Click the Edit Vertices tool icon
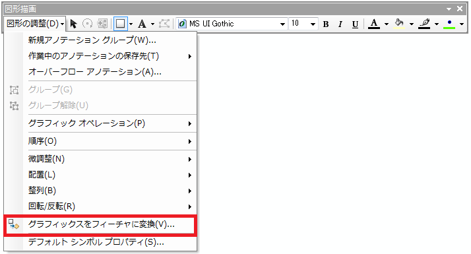 (x=164, y=24)
